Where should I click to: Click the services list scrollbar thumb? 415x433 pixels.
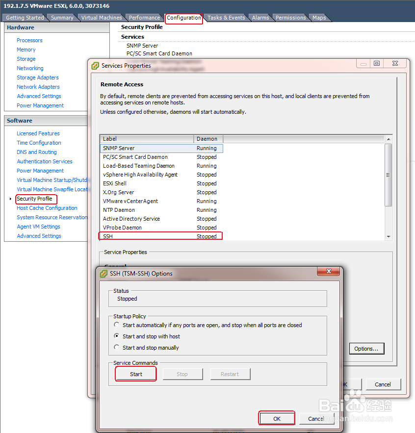[x=389, y=175]
